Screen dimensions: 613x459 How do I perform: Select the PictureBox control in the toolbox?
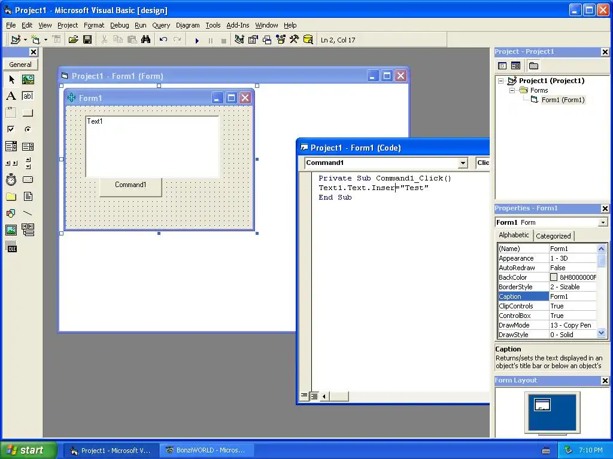coord(28,79)
